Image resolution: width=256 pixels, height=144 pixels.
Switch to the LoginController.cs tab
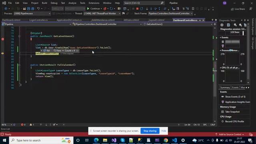pos(38,20)
